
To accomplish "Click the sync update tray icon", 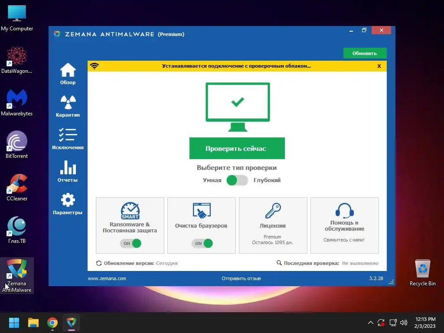I will point(381,323).
